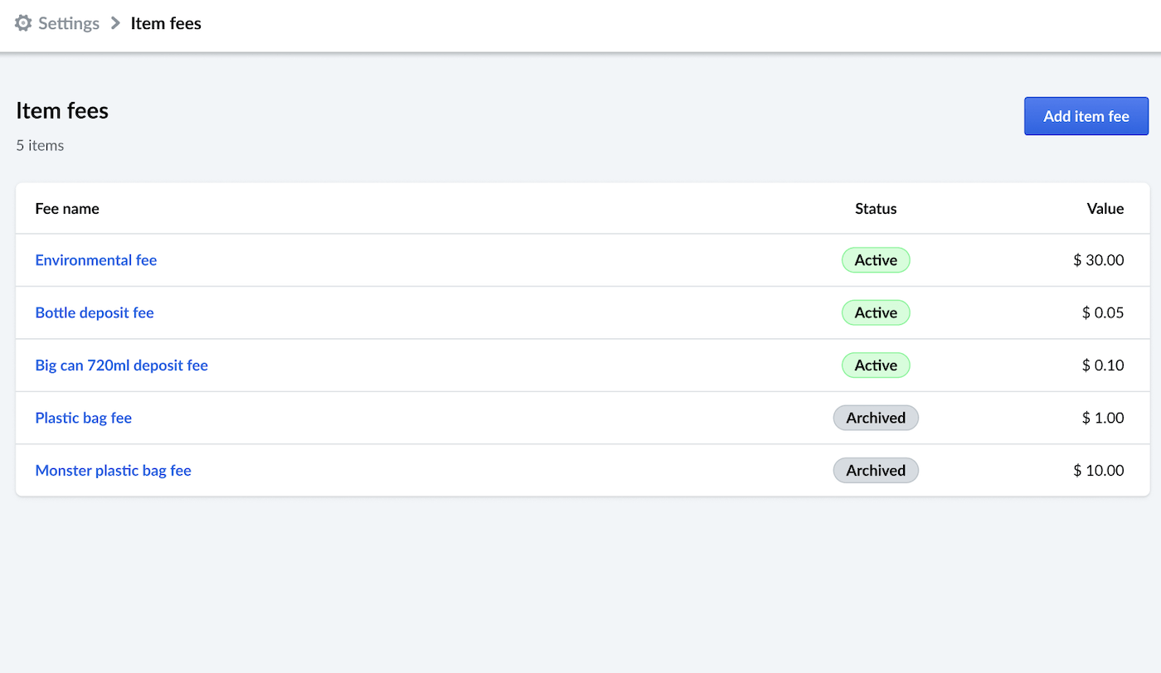1161x673 pixels.
Task: Click the $ 10.00 value cell
Action: click(x=1098, y=471)
